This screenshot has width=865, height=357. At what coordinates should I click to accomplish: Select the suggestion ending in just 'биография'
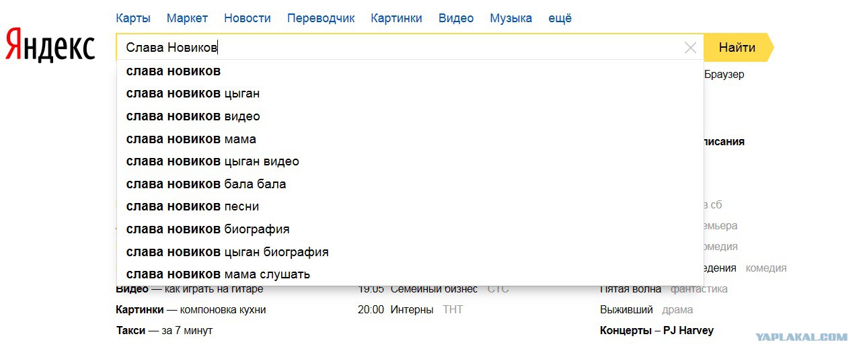coord(410,229)
